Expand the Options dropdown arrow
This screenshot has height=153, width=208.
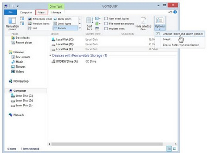[x=160, y=29]
